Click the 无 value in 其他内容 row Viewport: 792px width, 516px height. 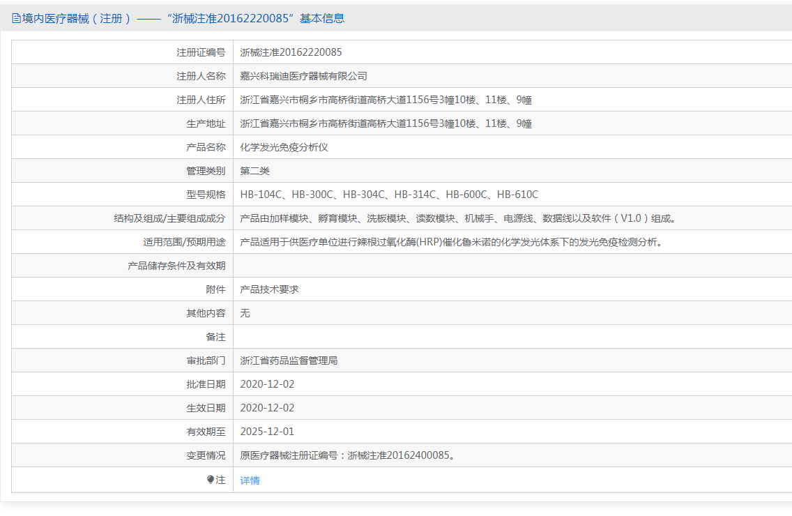[245, 313]
